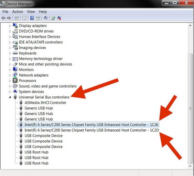The image size is (194, 176).
Task: Collapse the Universal Serial Bus controllers node
Action: click(x=10, y=97)
